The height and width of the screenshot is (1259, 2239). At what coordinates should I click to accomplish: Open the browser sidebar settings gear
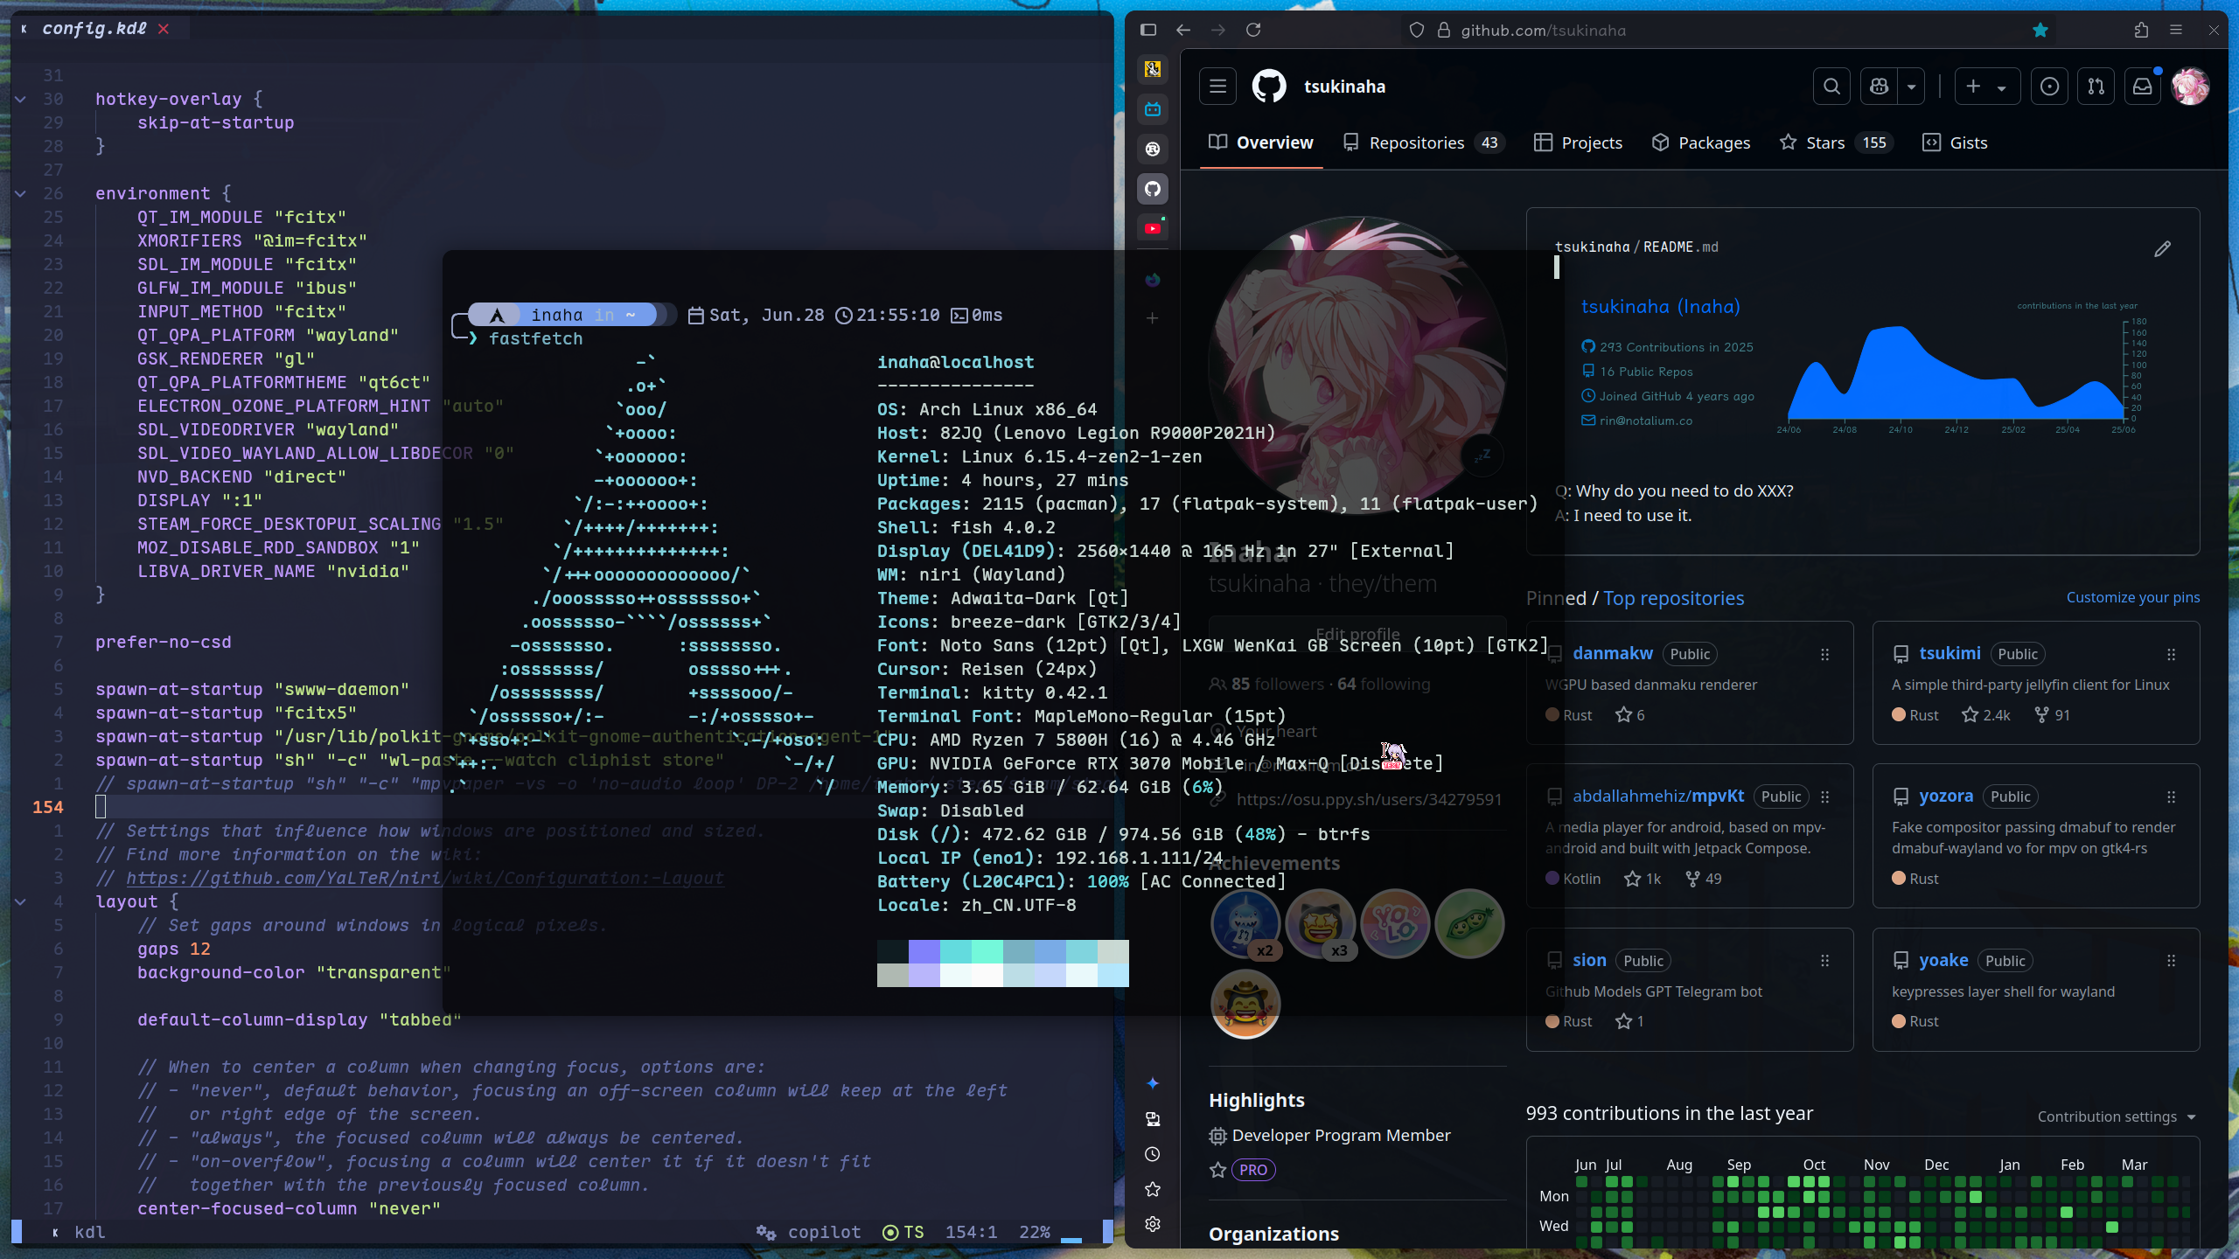pos(1153,1224)
